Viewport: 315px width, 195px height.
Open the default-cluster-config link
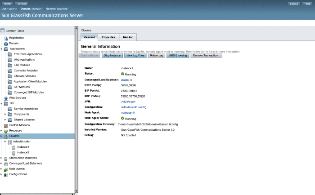point(134,107)
